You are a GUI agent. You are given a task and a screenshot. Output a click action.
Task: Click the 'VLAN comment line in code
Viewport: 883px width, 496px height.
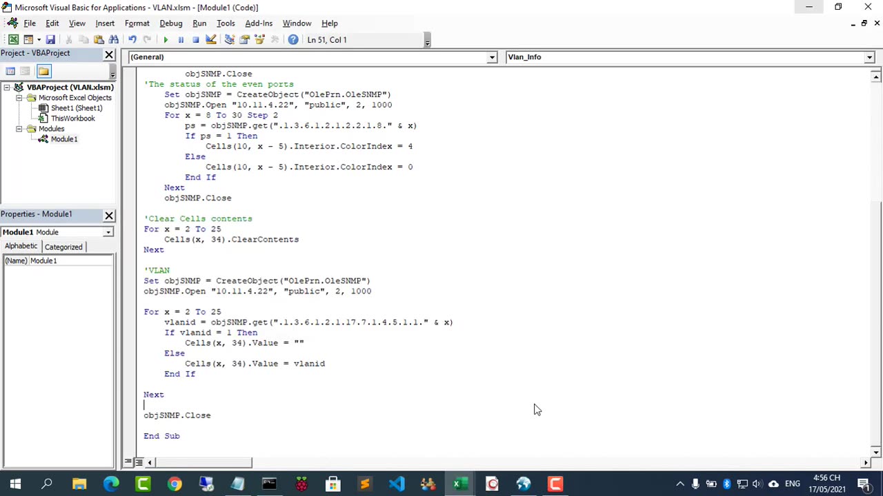click(157, 271)
